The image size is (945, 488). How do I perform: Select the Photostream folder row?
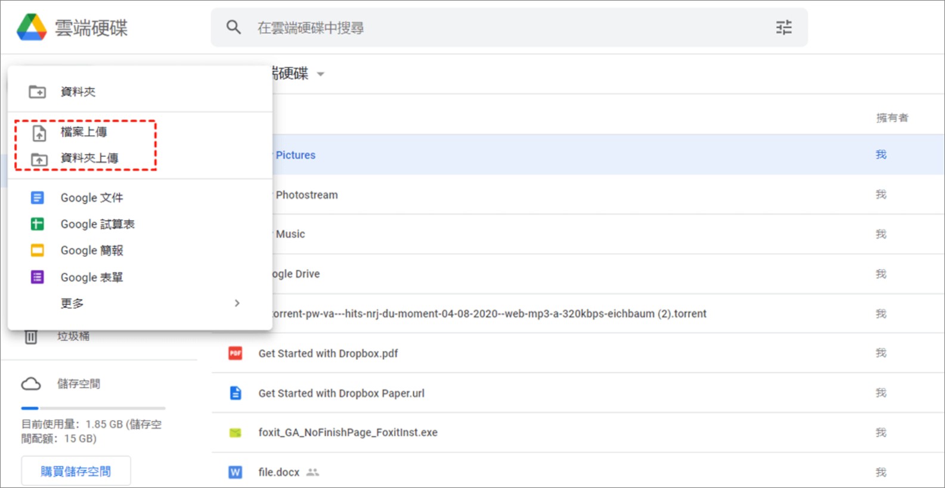[608, 195]
